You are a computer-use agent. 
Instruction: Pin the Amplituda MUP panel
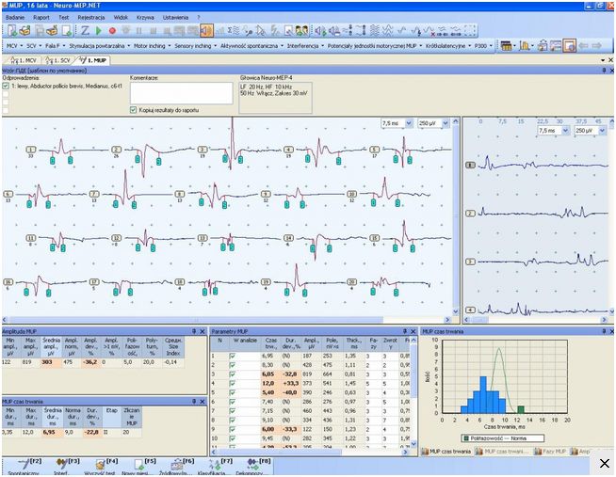click(x=193, y=332)
